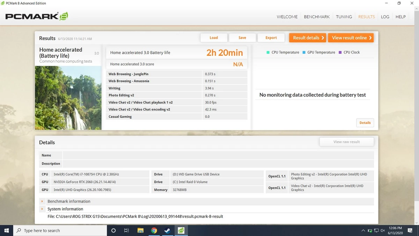Screen dimensions: 419x236
Task: Toggle the GPU Temperature legend swatch
Action: tap(304, 52)
